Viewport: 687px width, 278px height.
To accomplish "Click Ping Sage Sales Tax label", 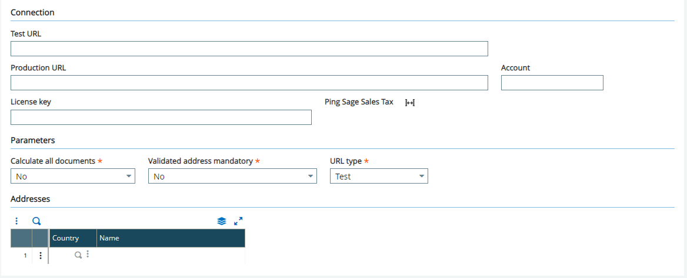I will point(359,102).
